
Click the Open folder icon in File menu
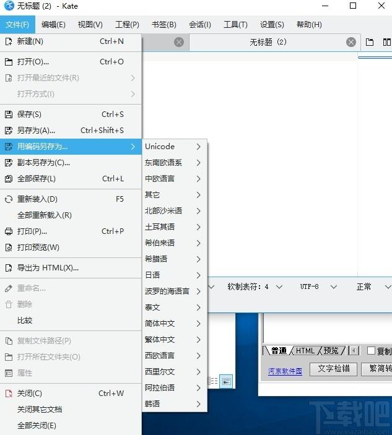click(9, 62)
